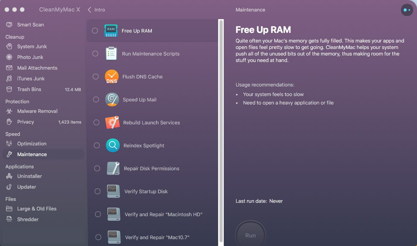Click the Flush DNS Cache orange icon
Image resolution: width=417 pixels, height=246 pixels.
[112, 77]
